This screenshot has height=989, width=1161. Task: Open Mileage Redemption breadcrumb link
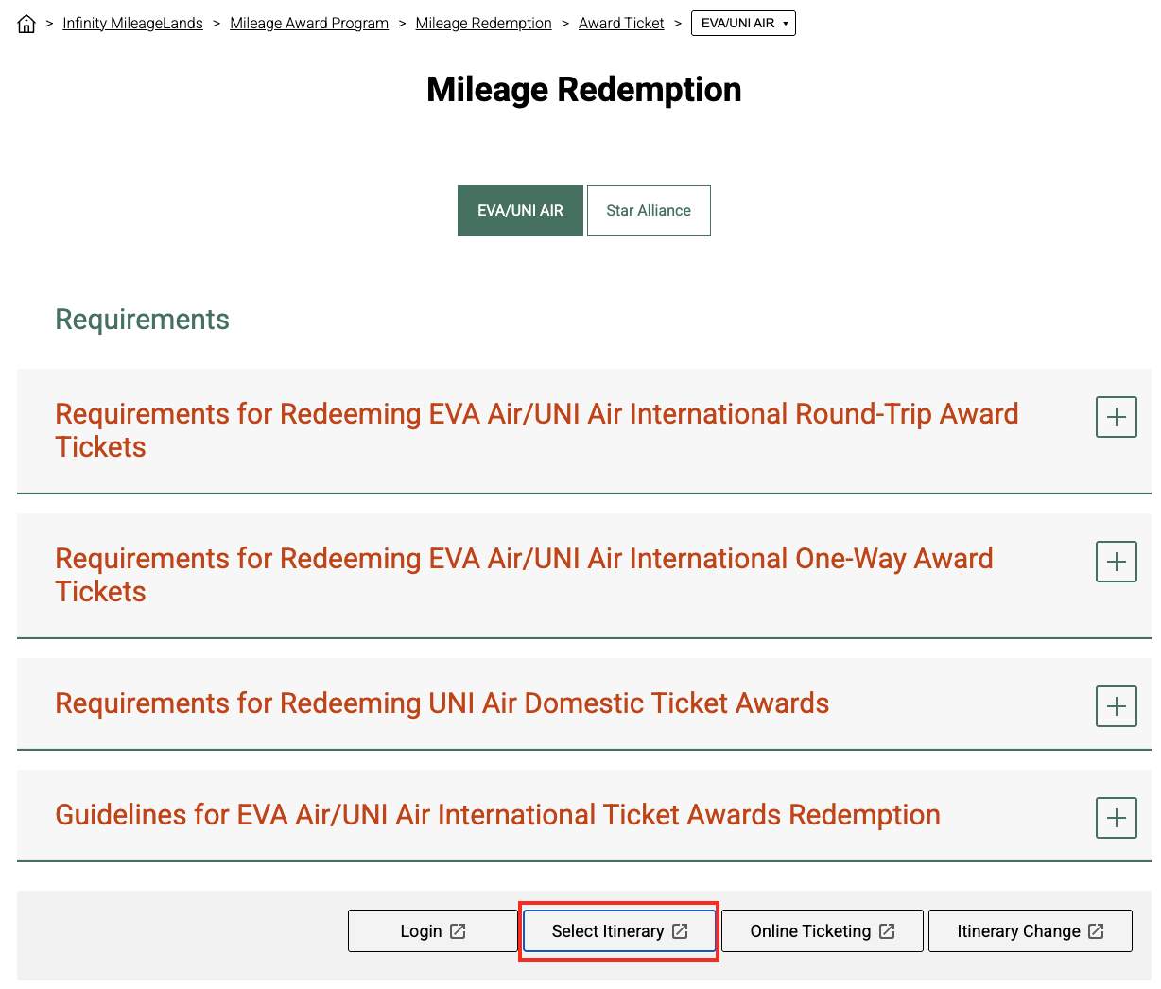point(483,24)
